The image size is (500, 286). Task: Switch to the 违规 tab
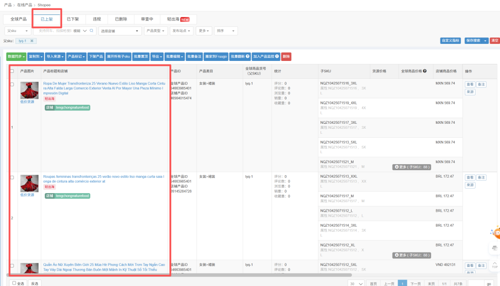pos(97,19)
